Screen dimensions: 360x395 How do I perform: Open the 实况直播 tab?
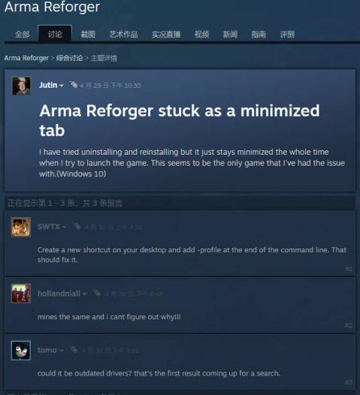pos(166,34)
